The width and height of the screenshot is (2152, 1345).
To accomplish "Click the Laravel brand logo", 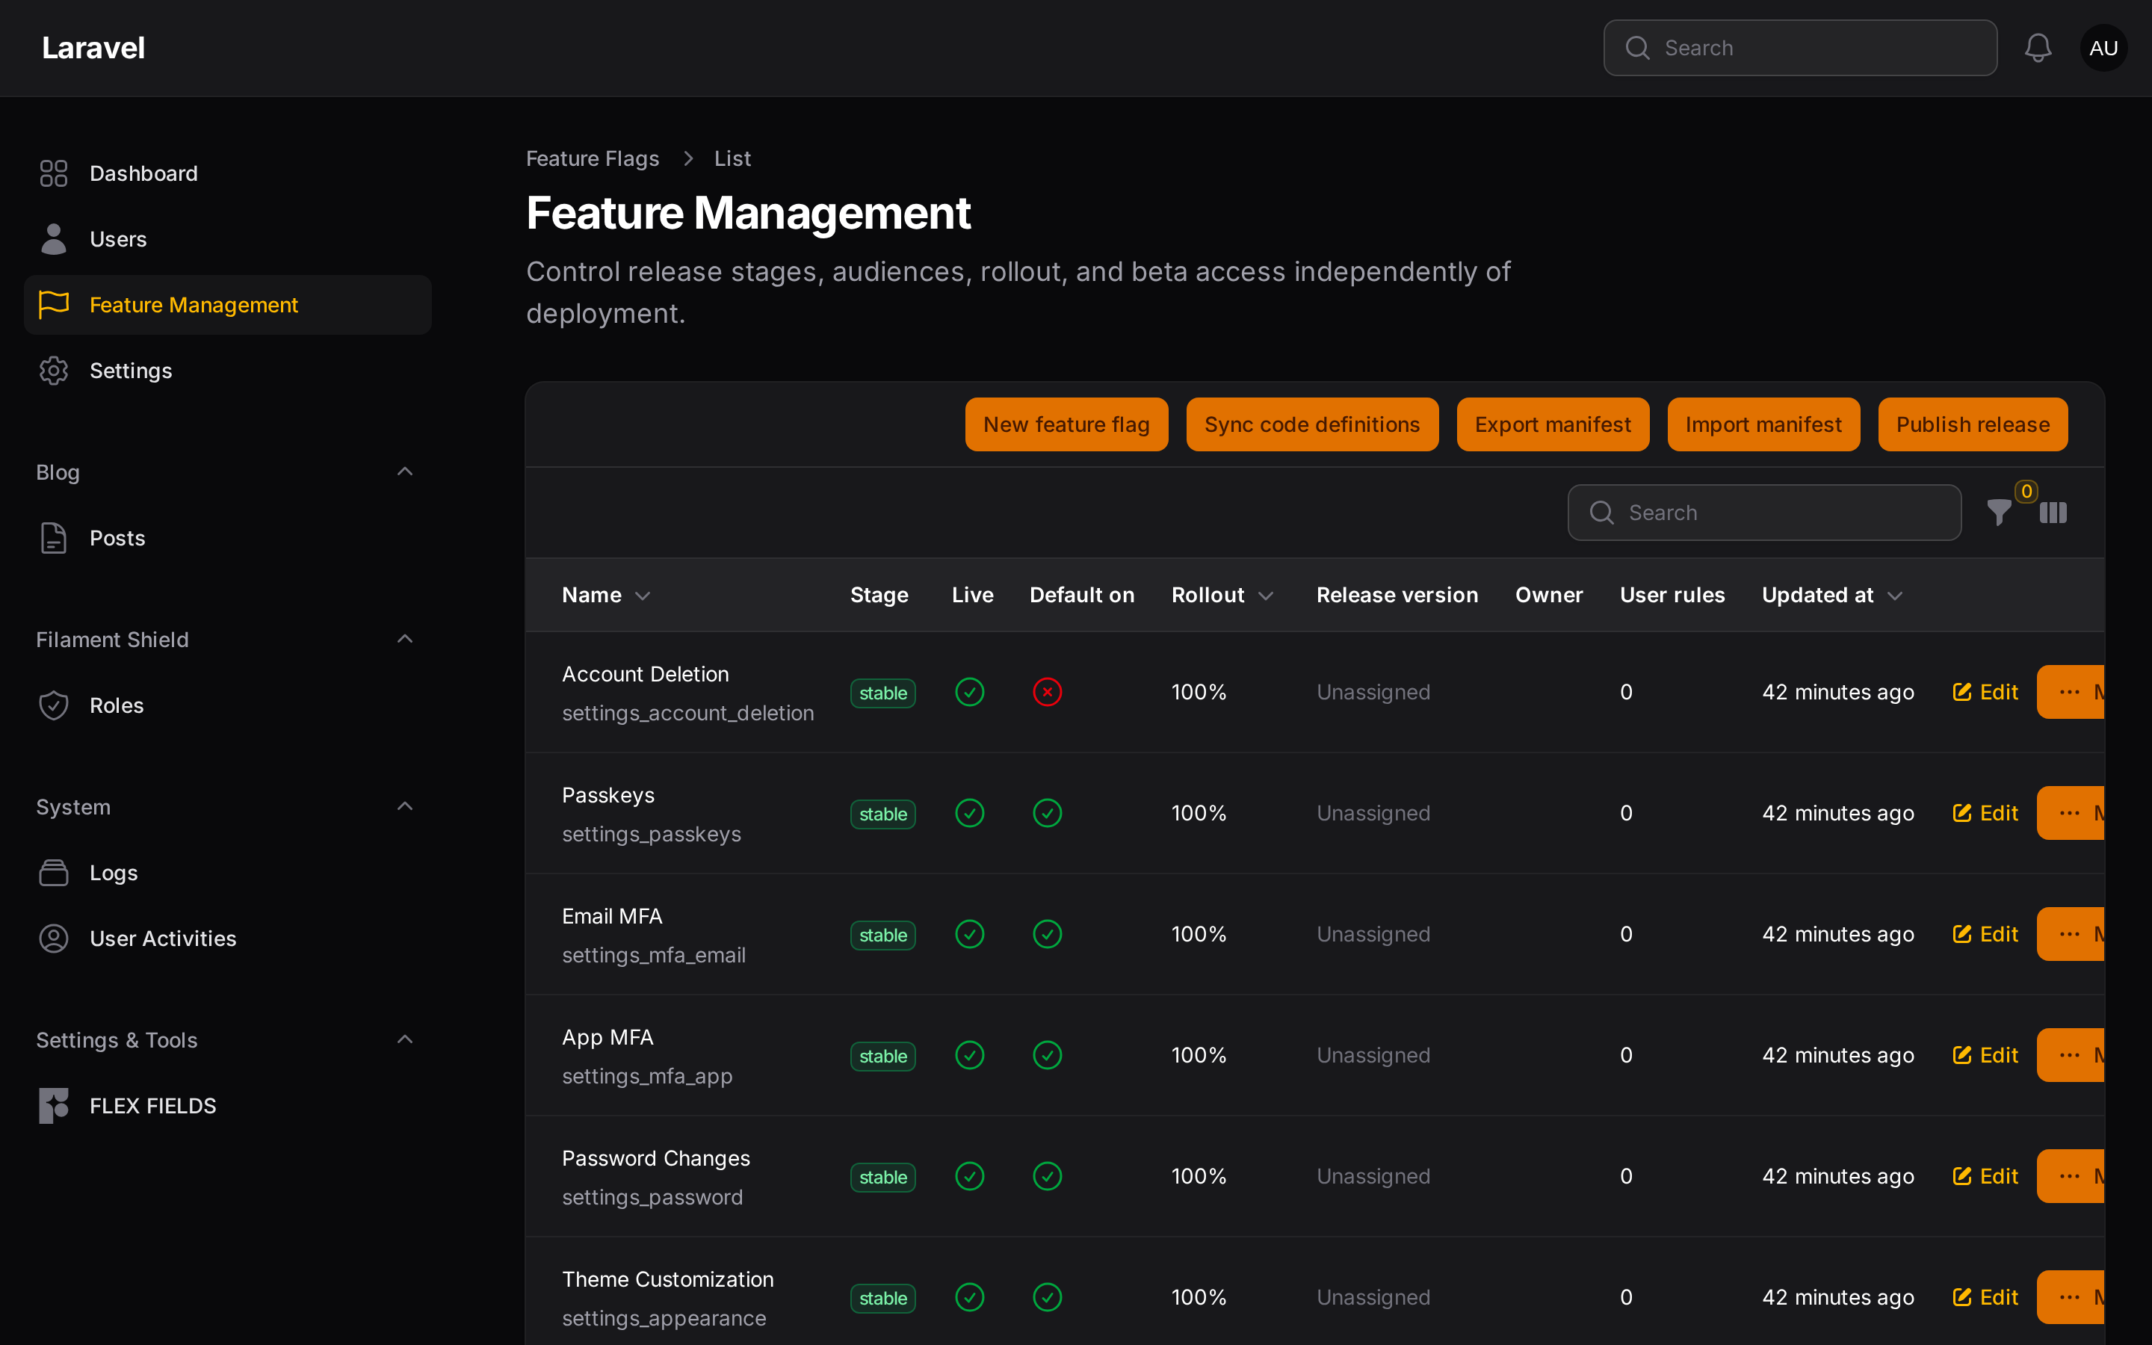I will (93, 48).
